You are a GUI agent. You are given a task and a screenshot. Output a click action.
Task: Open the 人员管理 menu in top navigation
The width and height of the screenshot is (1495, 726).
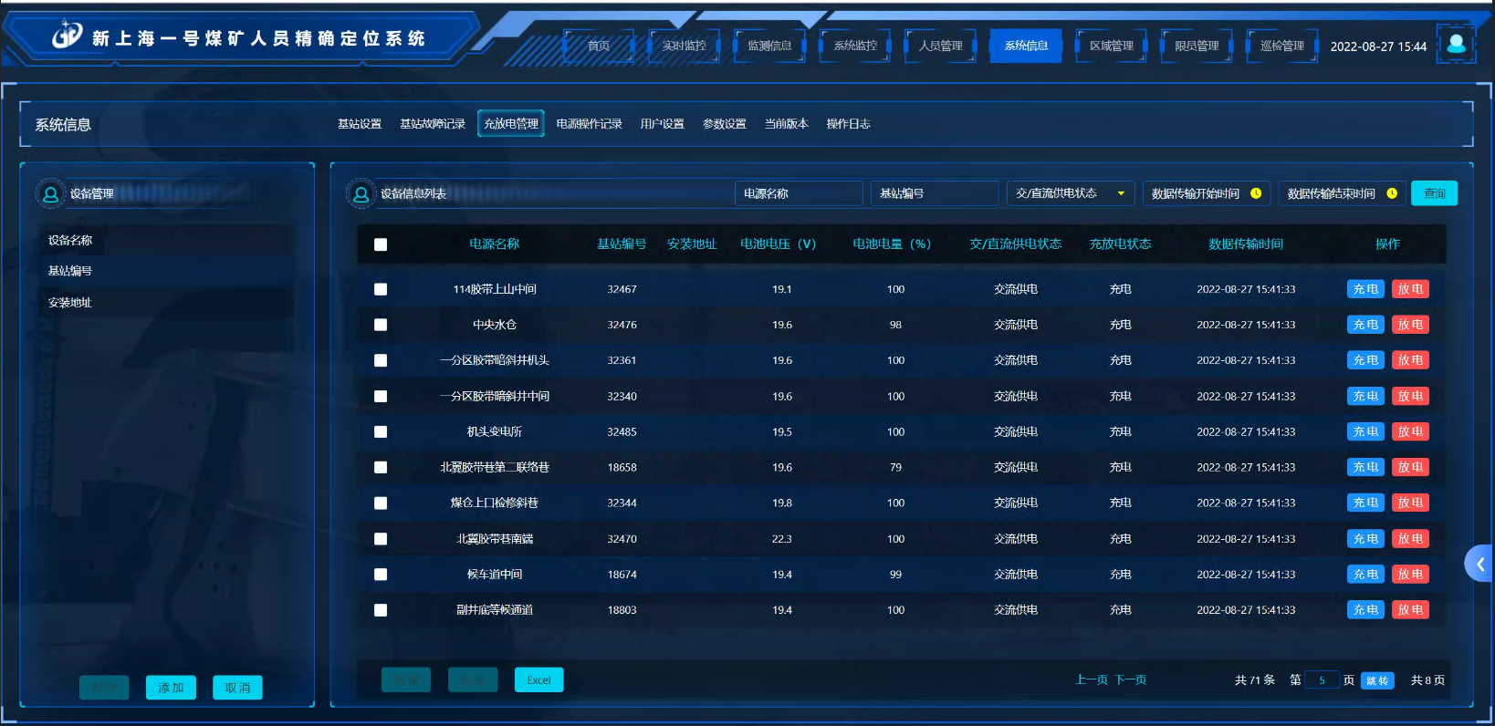point(940,46)
